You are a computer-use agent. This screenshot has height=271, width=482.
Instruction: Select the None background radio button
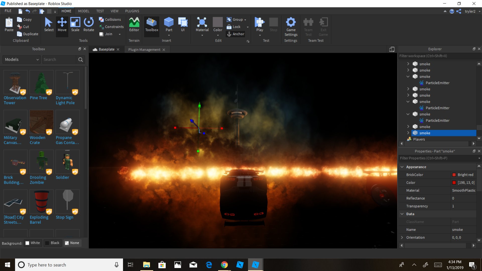click(72, 243)
